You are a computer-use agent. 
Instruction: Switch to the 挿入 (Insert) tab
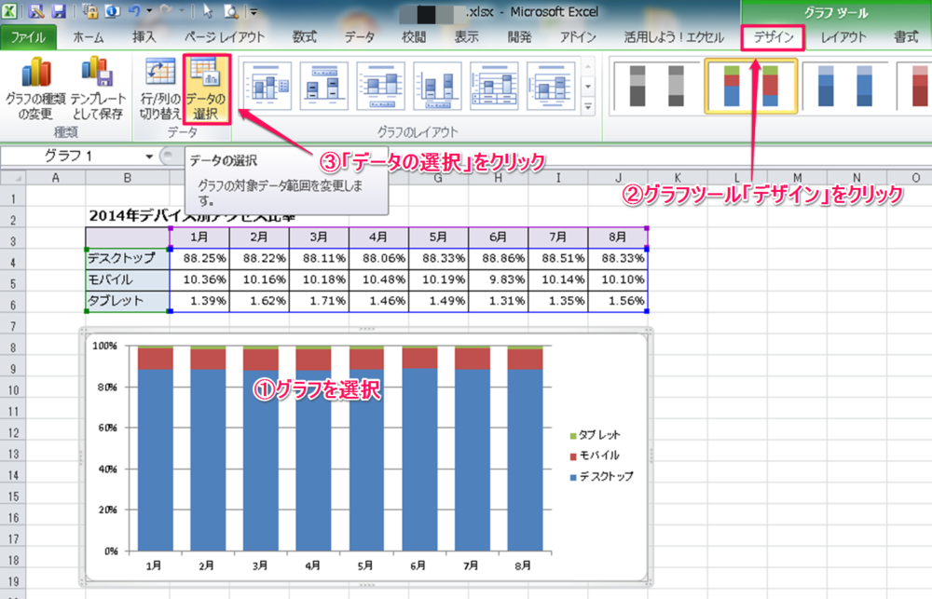(x=144, y=38)
